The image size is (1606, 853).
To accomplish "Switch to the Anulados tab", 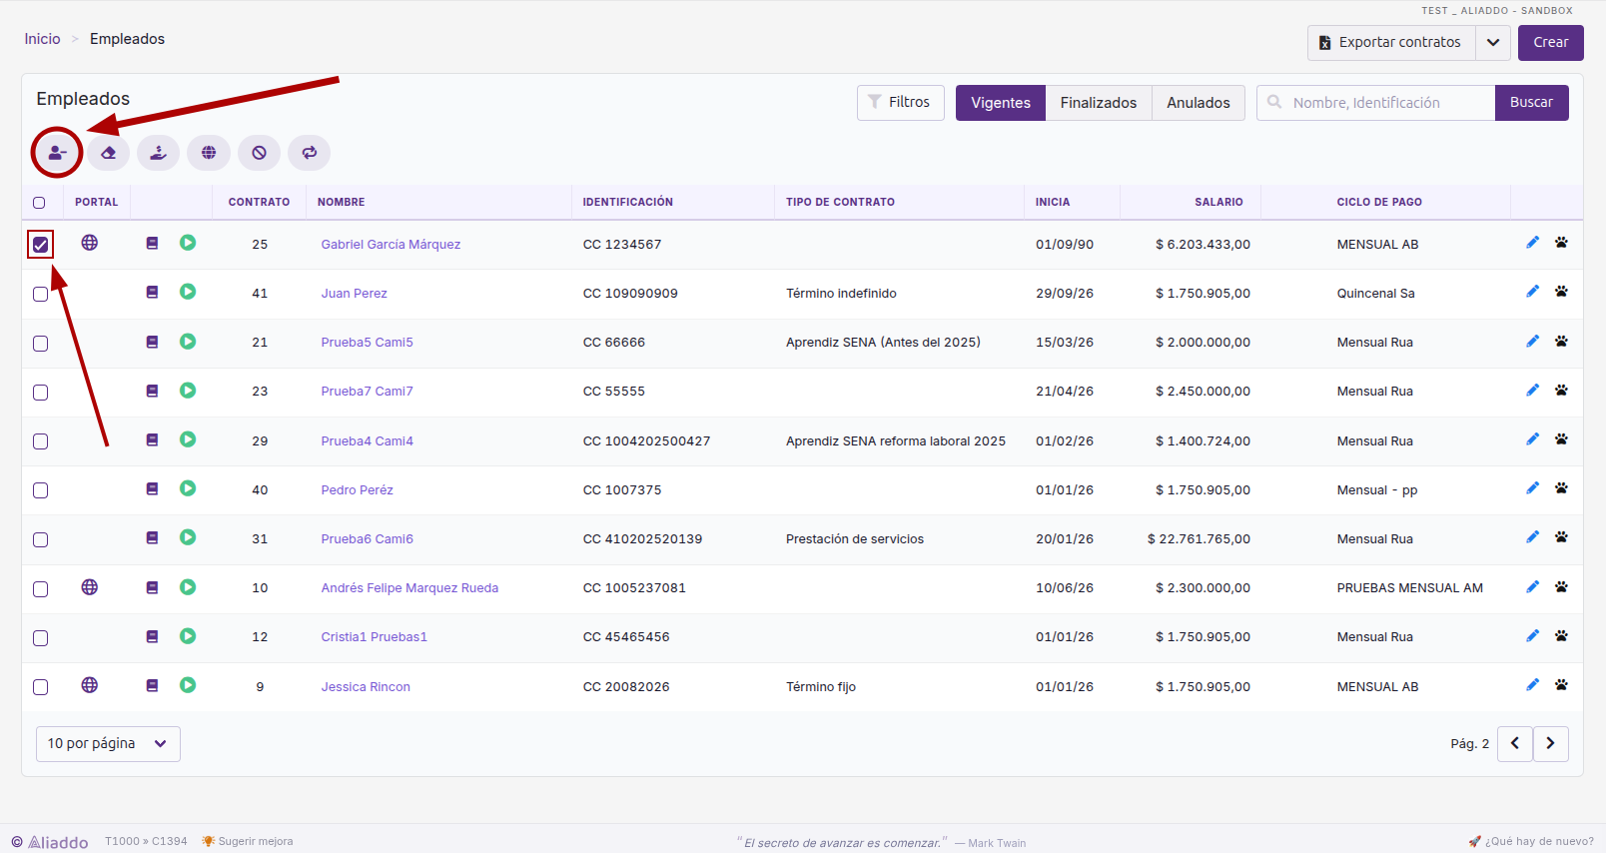I will pos(1199,103).
